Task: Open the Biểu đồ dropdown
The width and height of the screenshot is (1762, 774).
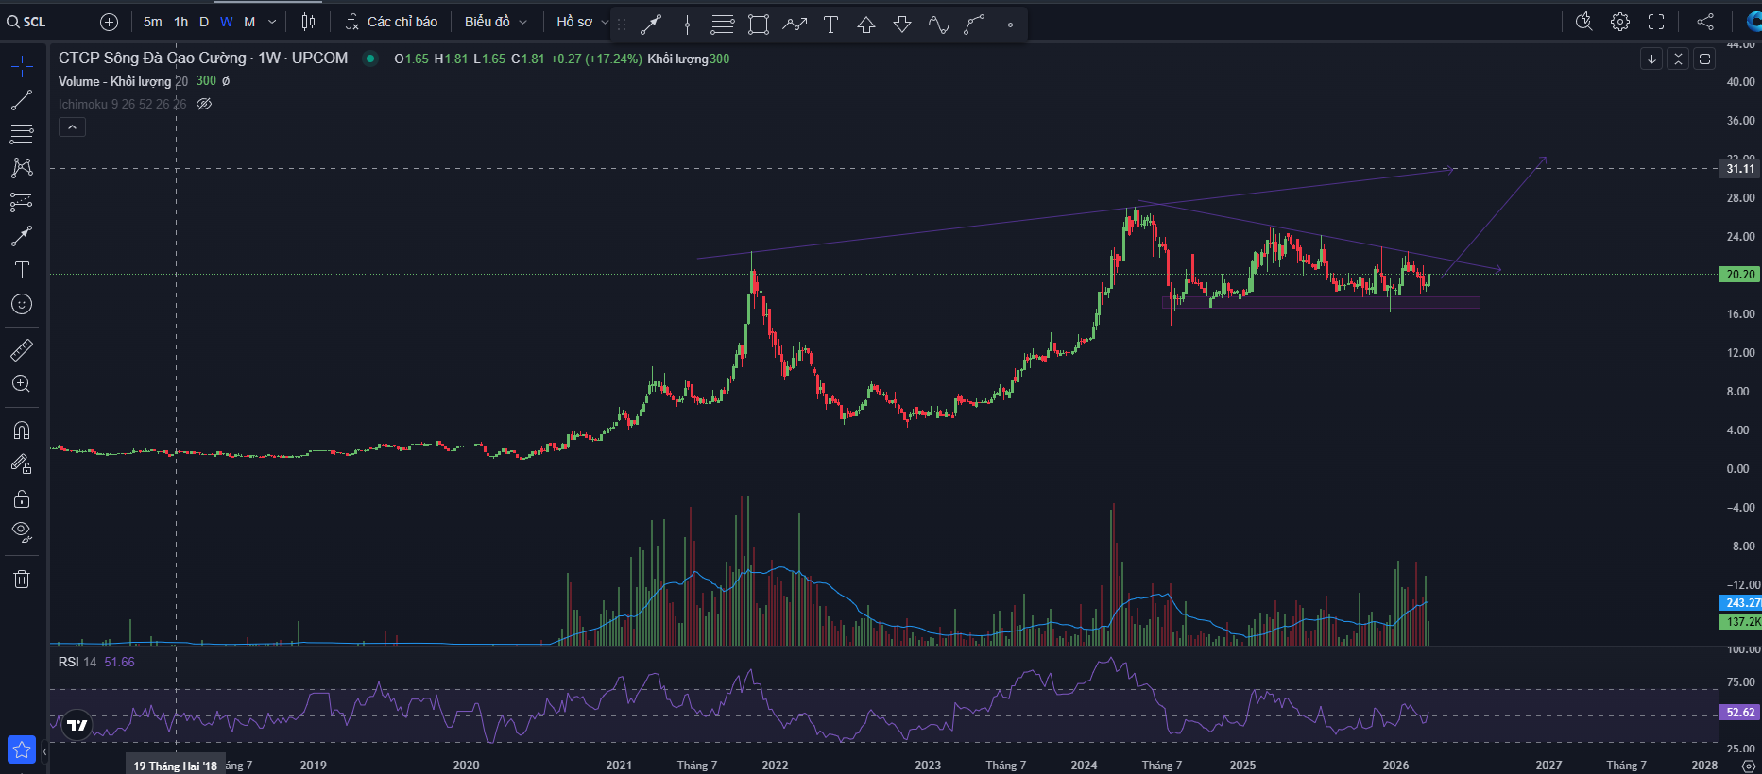Action: point(496,22)
